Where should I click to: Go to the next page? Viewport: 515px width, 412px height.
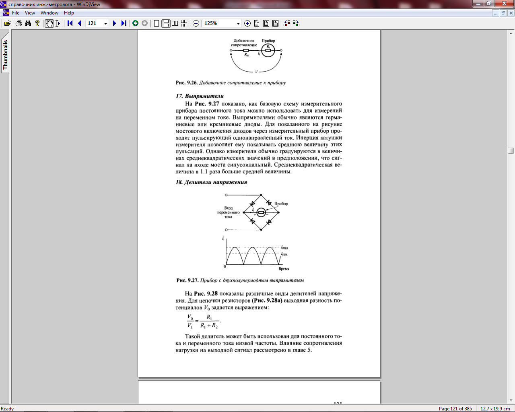pyautogui.click(x=114, y=23)
